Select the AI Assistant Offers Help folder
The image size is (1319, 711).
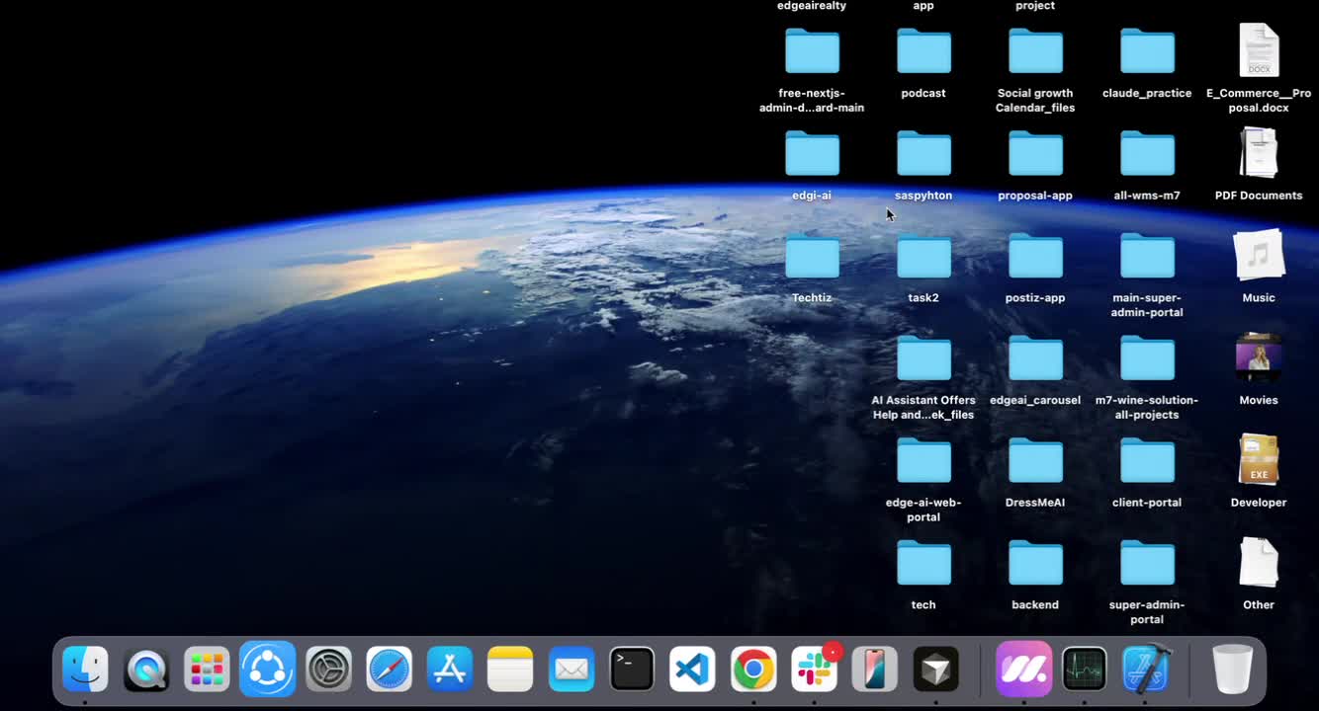[923, 358]
